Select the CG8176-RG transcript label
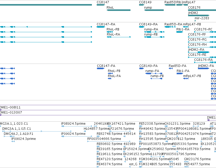This screenshot has width=216, height=168. pyautogui.click(x=197, y=40)
